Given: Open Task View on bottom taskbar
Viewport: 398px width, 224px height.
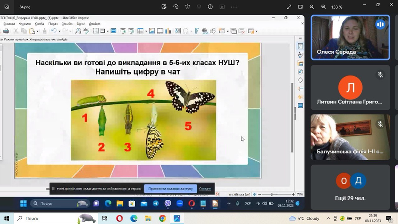Looking at the screenshot, I should tap(105, 218).
